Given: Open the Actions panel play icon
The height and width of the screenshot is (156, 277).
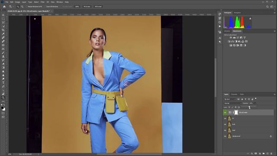Looking at the screenshot, I should coord(220,26).
